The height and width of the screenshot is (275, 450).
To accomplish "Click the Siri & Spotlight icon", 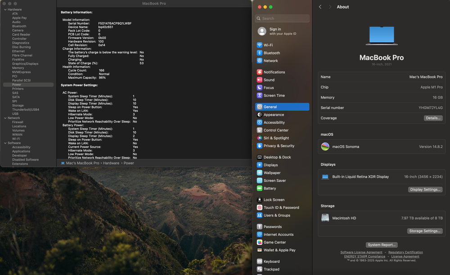I will 260,138.
